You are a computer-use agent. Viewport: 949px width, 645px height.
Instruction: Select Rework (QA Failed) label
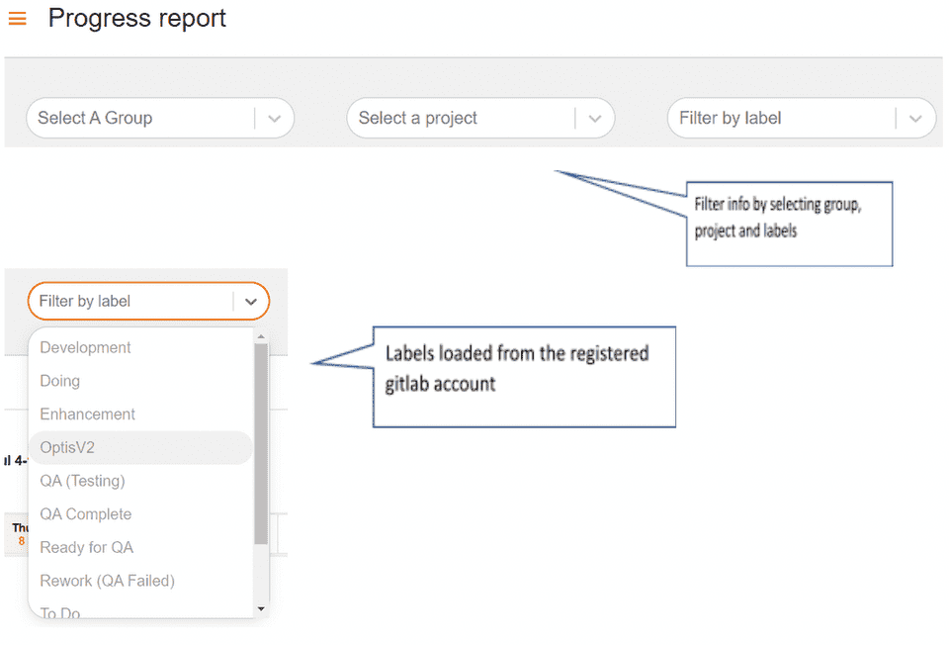coord(107,581)
